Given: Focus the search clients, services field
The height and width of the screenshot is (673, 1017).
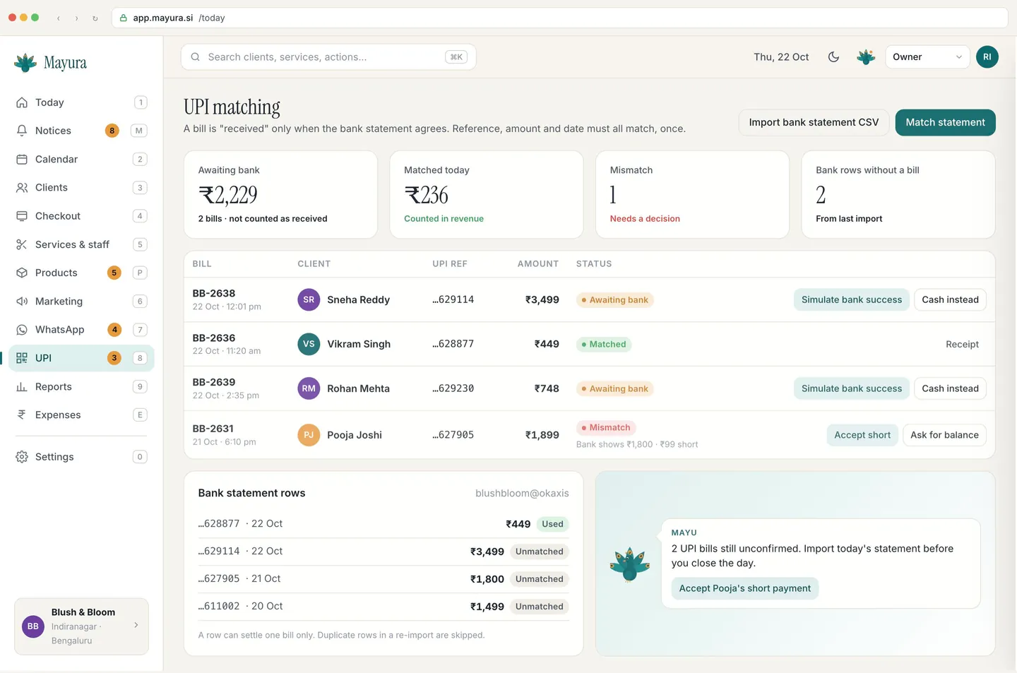Looking at the screenshot, I should point(328,57).
